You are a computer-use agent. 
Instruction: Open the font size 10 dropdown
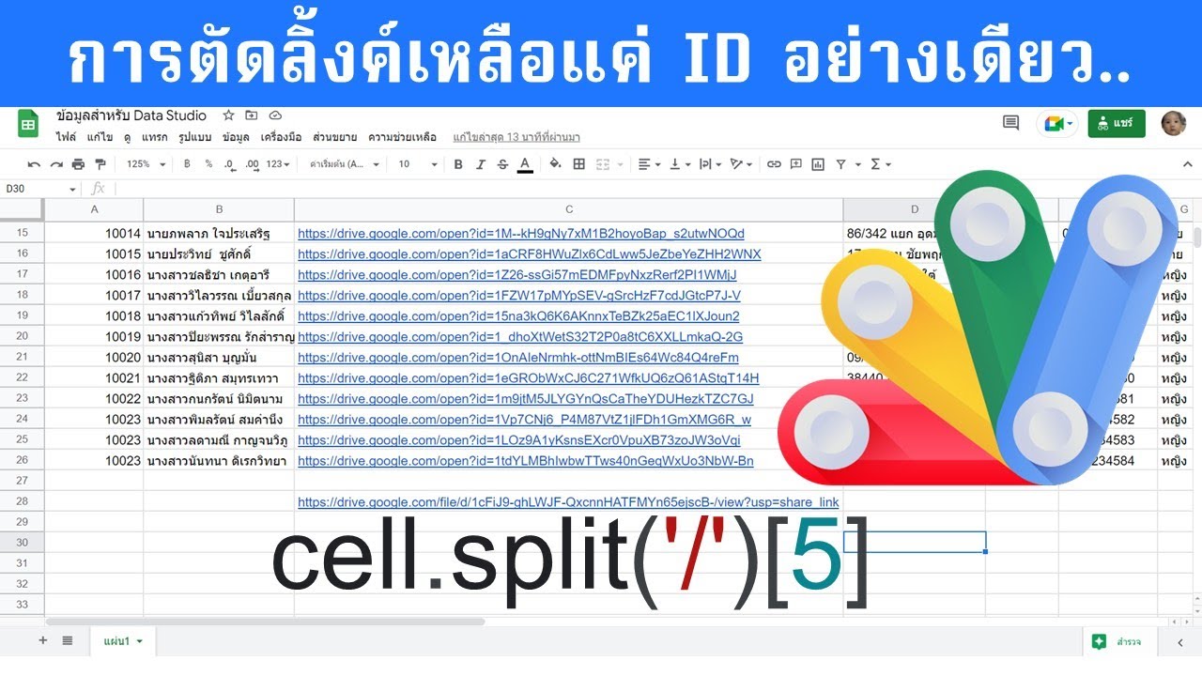[418, 164]
